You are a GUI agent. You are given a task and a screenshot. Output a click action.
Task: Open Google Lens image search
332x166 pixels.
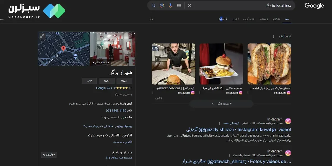(x=161, y=5)
